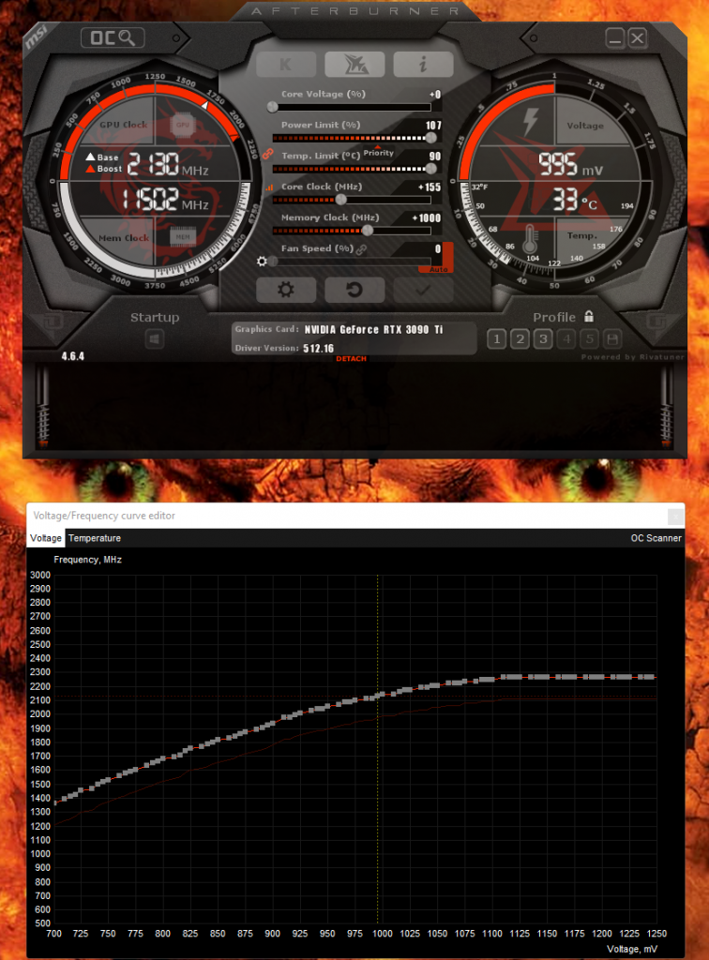This screenshot has width=709, height=960.
Task: Save profile with floppy disk icon
Action: 612,338
